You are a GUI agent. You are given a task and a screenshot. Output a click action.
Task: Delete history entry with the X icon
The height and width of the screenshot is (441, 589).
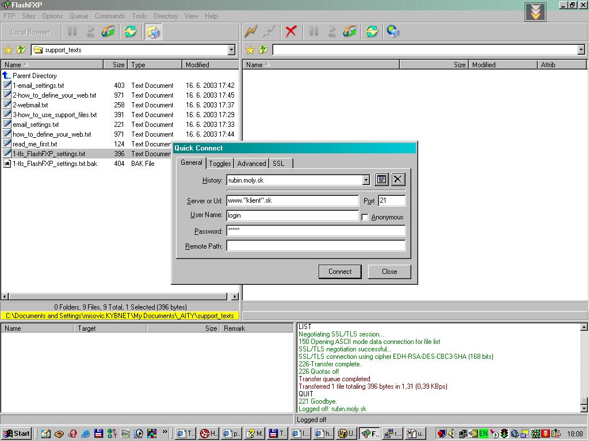[x=398, y=180]
